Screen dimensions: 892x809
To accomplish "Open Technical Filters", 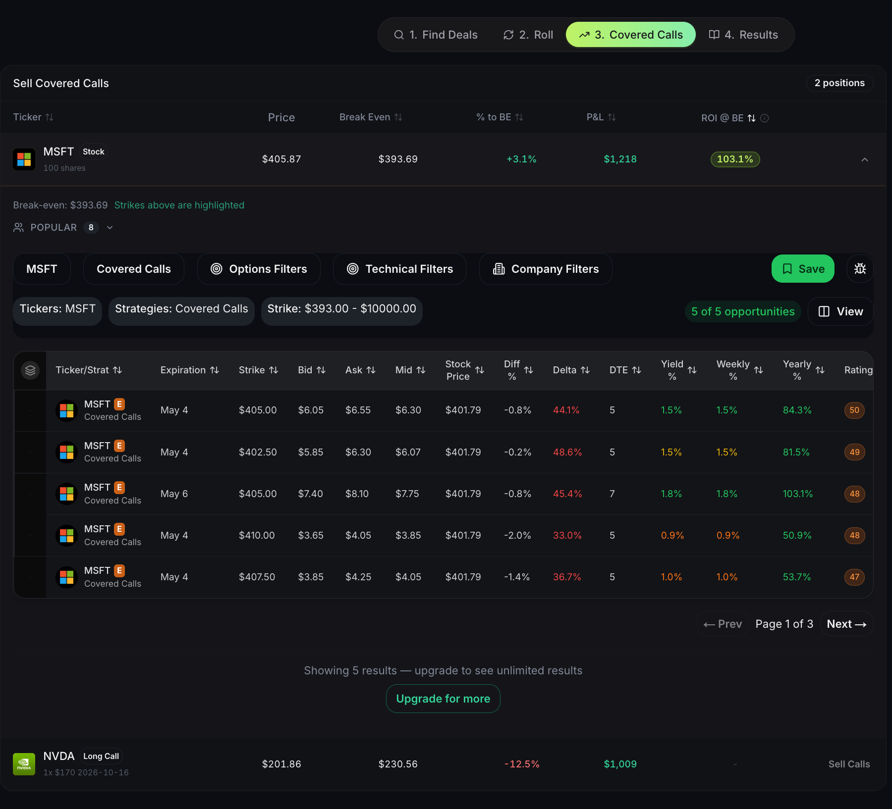I will 399,269.
